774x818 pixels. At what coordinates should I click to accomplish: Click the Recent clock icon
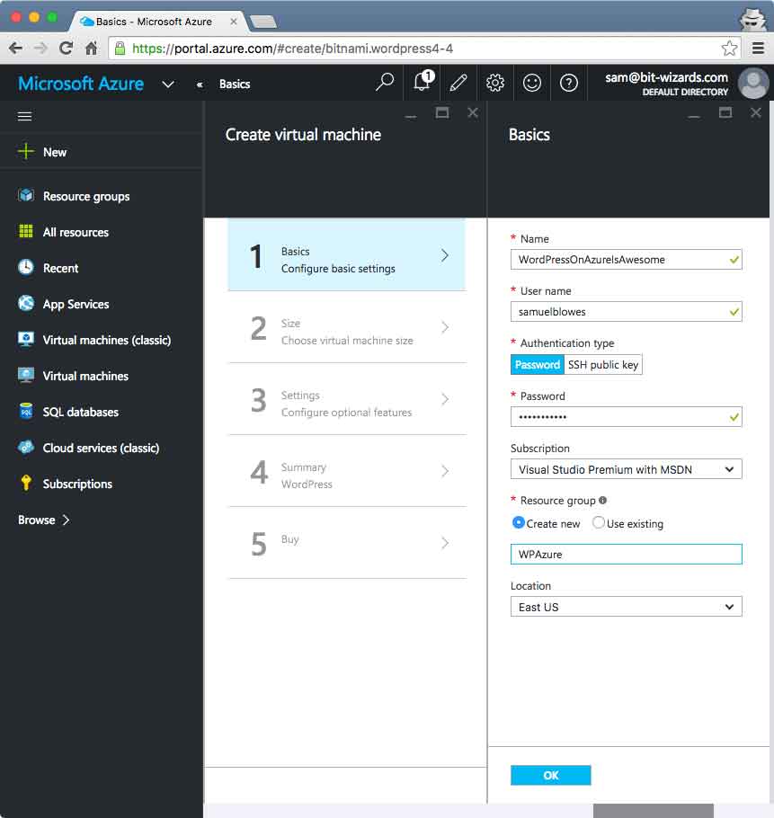pos(25,267)
